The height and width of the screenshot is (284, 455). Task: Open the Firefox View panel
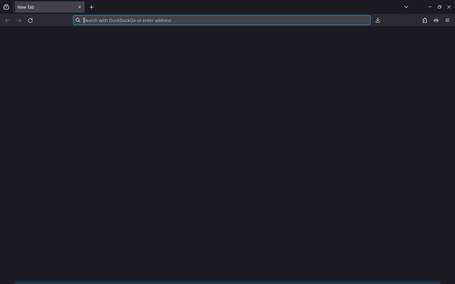tap(6, 7)
